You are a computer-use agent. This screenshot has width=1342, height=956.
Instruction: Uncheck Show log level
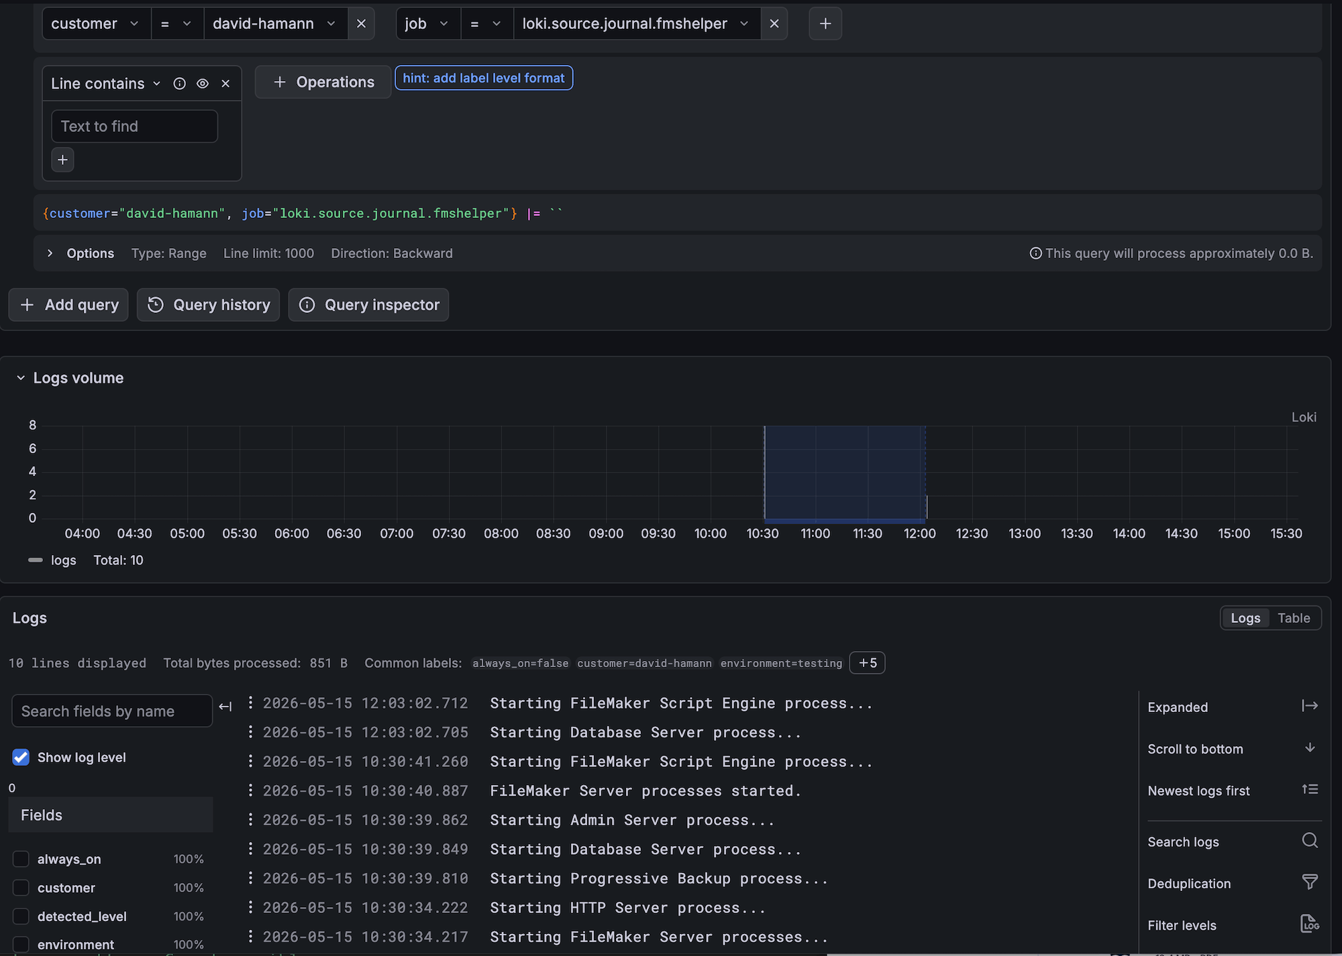pyautogui.click(x=21, y=757)
